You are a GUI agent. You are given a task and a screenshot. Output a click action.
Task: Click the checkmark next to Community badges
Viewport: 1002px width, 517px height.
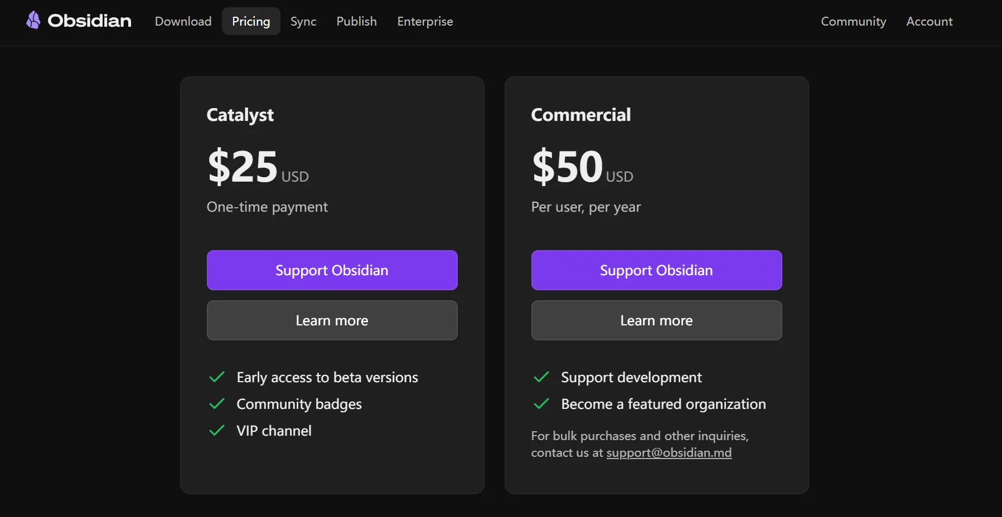[216, 404]
